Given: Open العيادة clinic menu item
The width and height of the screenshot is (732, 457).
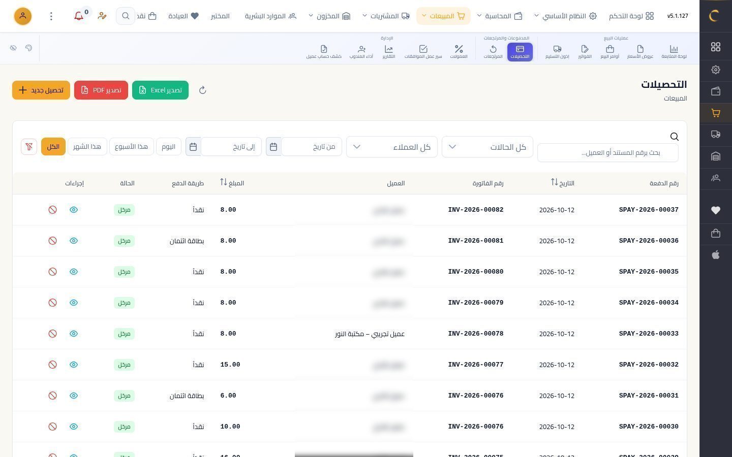Looking at the screenshot, I should click(x=184, y=16).
